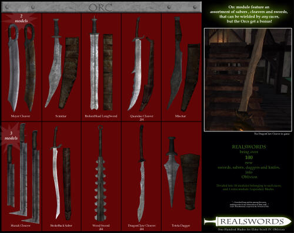The height and width of the screenshot is (233, 294).
Task: Click the 'Wood Sword' caption
Action: [101, 225]
